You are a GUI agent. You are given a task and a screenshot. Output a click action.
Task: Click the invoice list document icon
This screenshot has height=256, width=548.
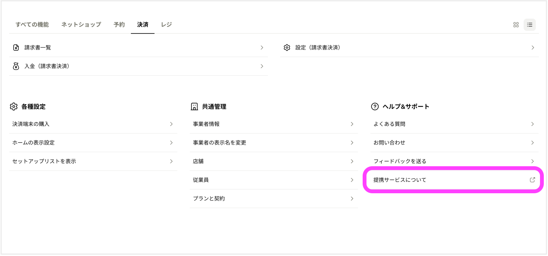pos(16,48)
